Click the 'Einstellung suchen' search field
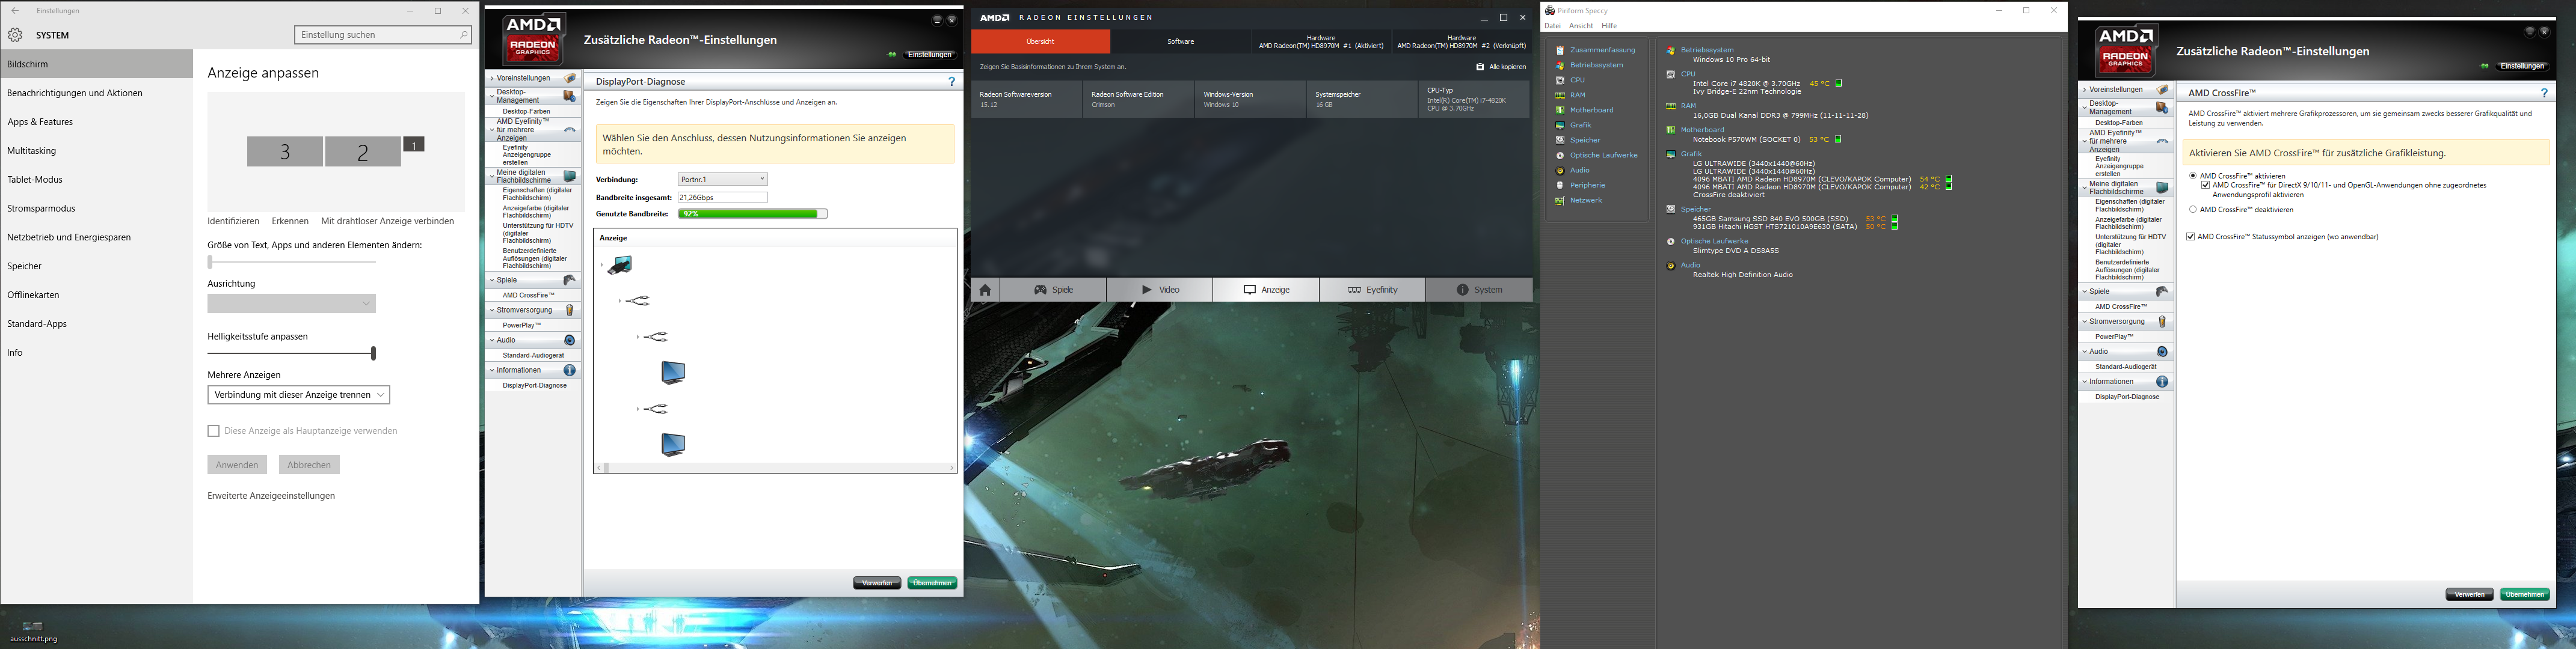 click(383, 35)
